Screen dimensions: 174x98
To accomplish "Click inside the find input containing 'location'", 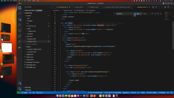I will (x=125, y=14).
